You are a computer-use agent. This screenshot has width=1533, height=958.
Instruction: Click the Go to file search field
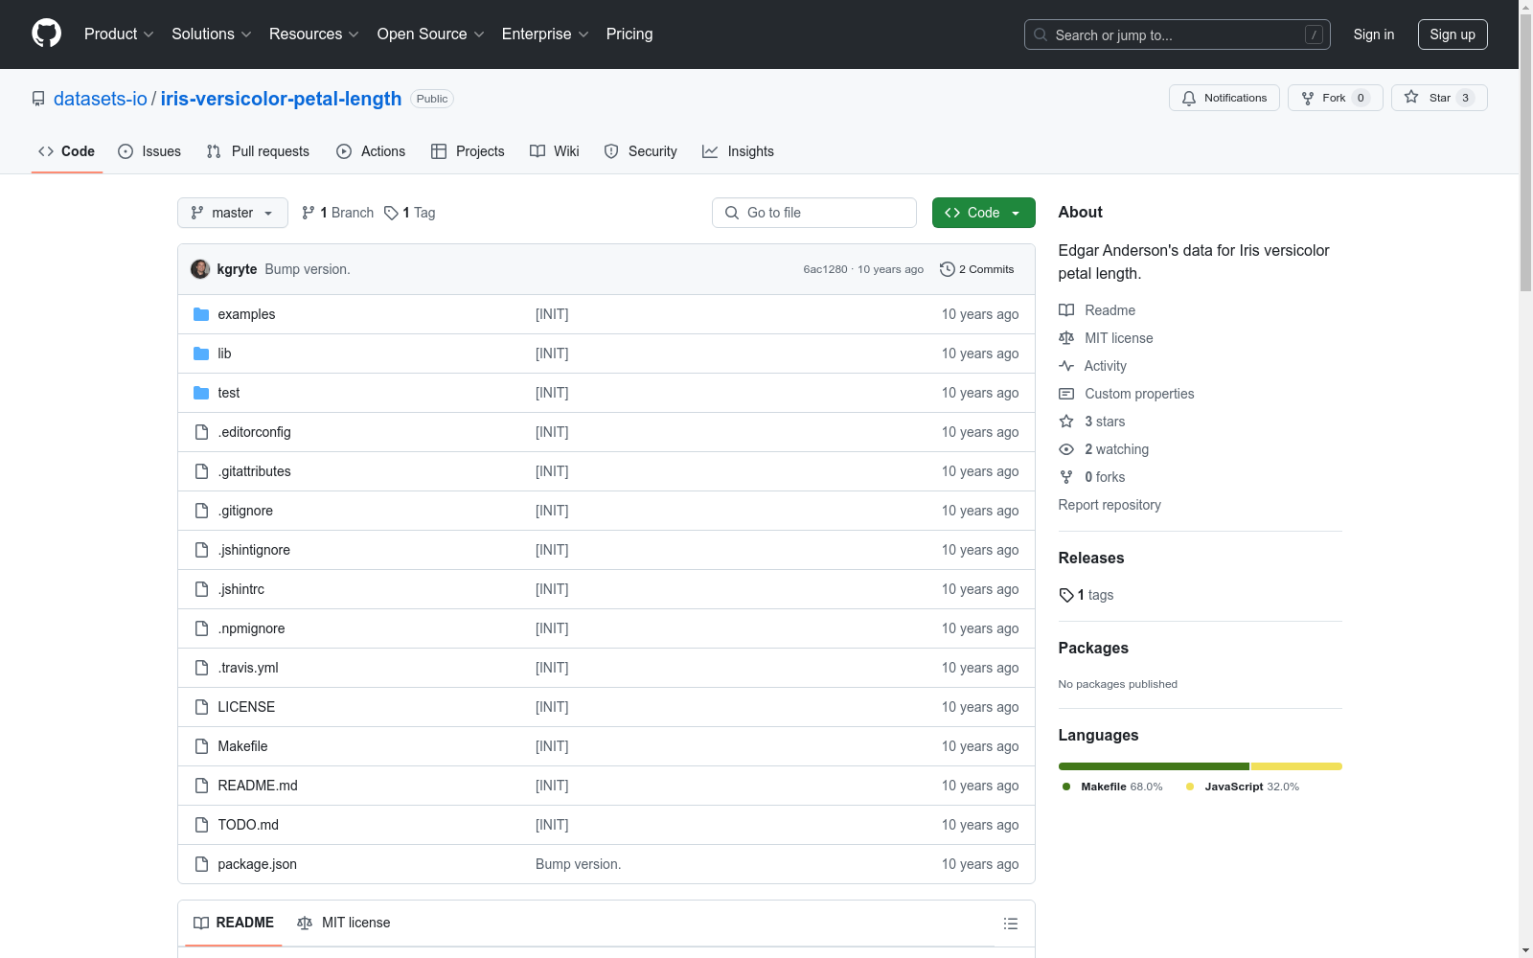point(814,213)
